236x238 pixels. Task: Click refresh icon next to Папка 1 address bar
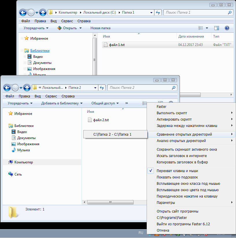click(x=158, y=12)
